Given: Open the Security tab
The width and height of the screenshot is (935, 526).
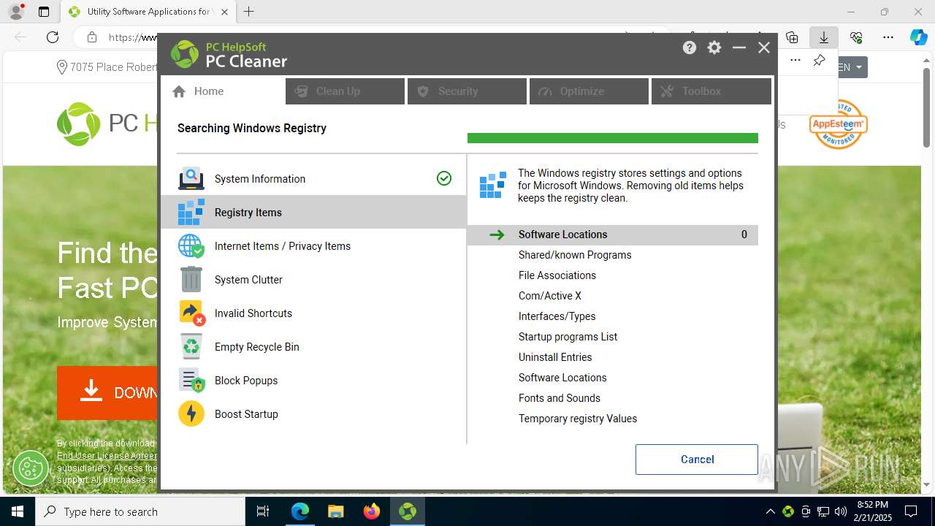Looking at the screenshot, I should point(467,91).
